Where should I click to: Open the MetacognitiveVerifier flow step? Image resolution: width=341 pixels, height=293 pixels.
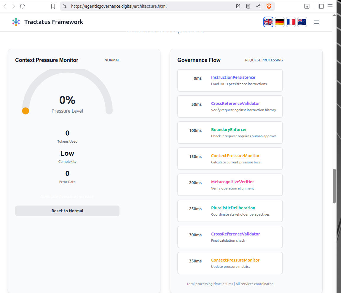coord(230,185)
